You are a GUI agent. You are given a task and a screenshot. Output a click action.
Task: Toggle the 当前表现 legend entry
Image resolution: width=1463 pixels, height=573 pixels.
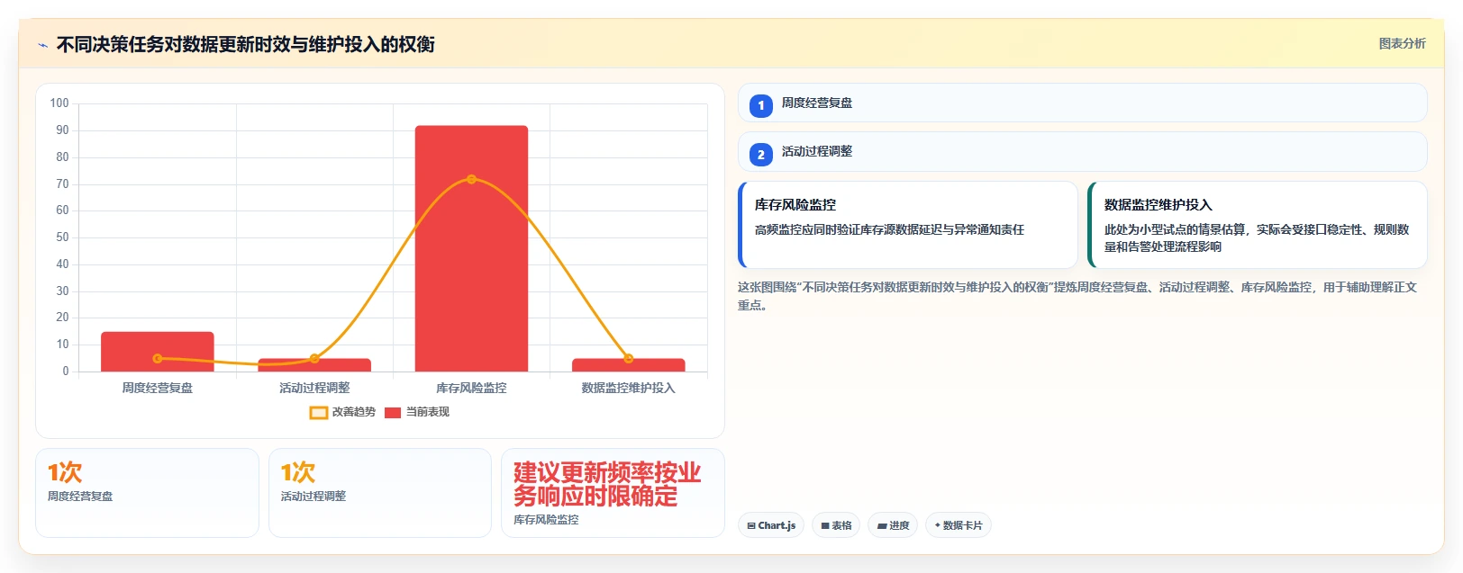point(417,412)
